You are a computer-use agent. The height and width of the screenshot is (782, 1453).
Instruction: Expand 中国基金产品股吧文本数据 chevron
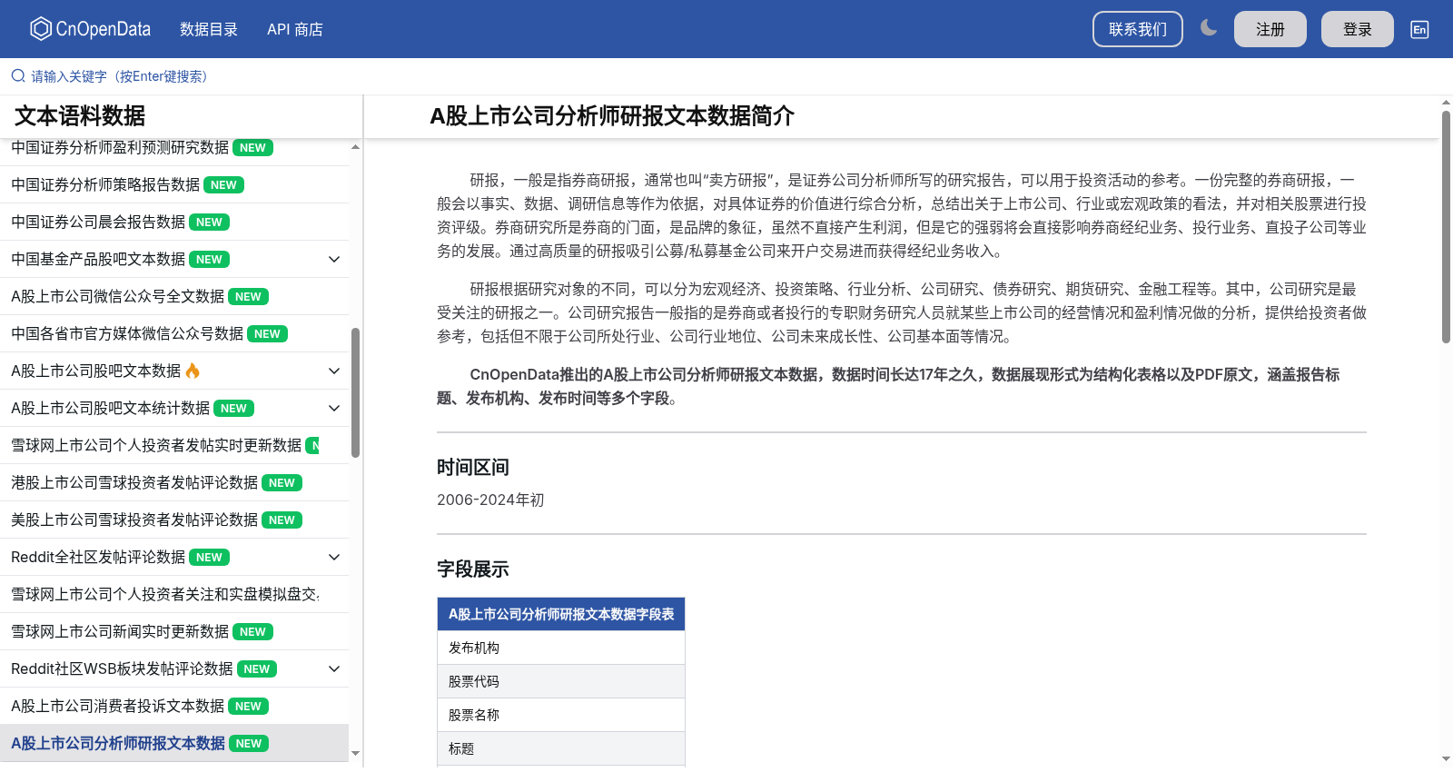(334, 259)
